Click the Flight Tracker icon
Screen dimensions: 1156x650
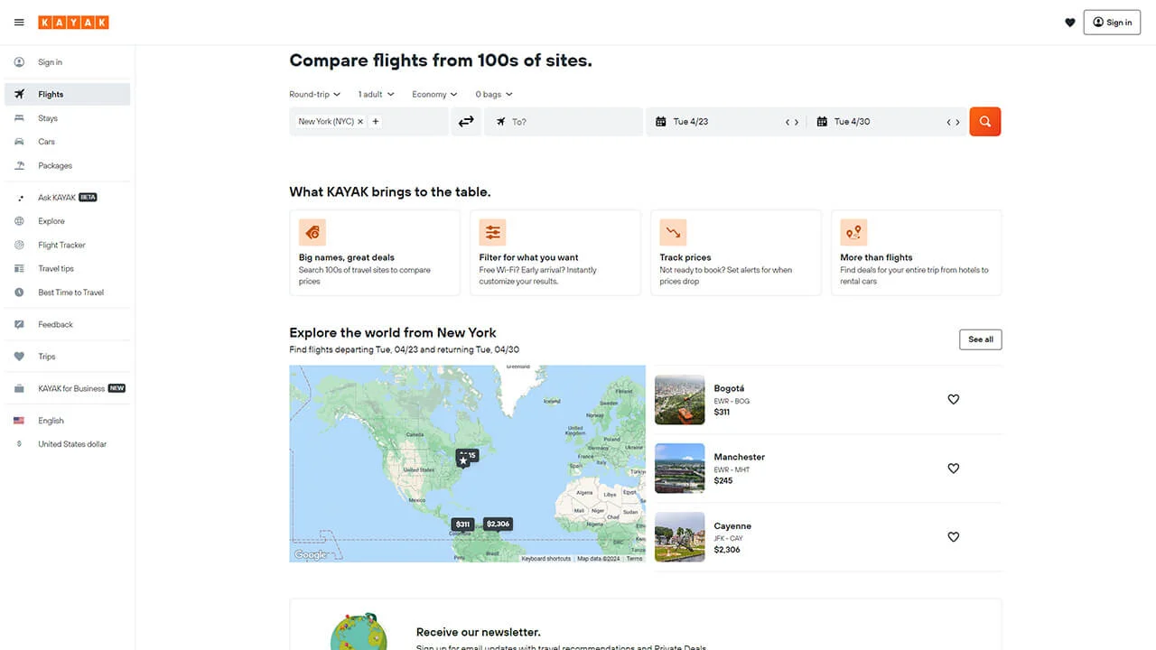(19, 245)
